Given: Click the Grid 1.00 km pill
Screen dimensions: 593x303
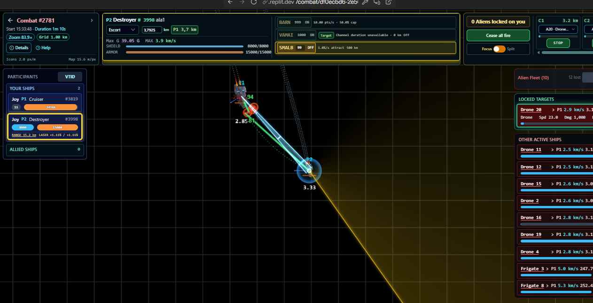Looking at the screenshot, I should (x=53, y=37).
